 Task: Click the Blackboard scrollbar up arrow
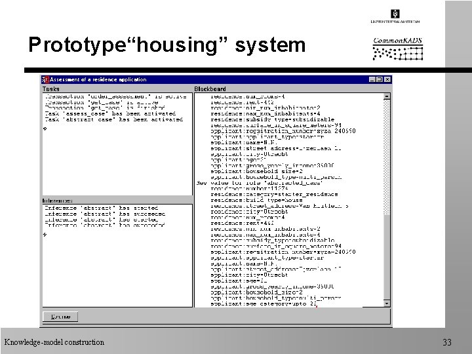click(x=387, y=96)
